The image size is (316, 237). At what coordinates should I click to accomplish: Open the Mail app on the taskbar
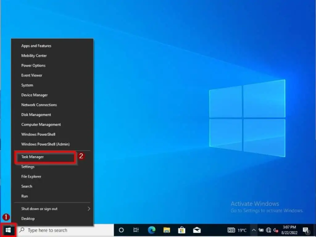197,230
